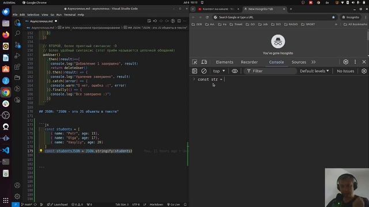The image size is (369, 207).
Task: Launch Firefox from the Ubuntu dock
Action: (6, 34)
